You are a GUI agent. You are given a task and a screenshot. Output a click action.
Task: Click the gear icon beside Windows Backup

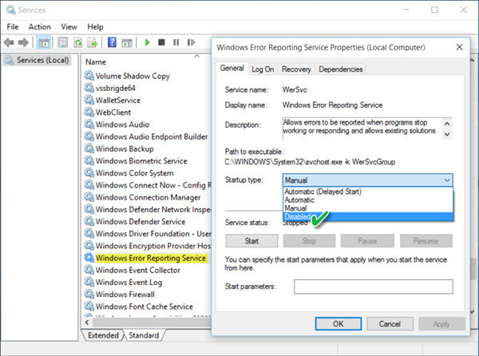[89, 148]
